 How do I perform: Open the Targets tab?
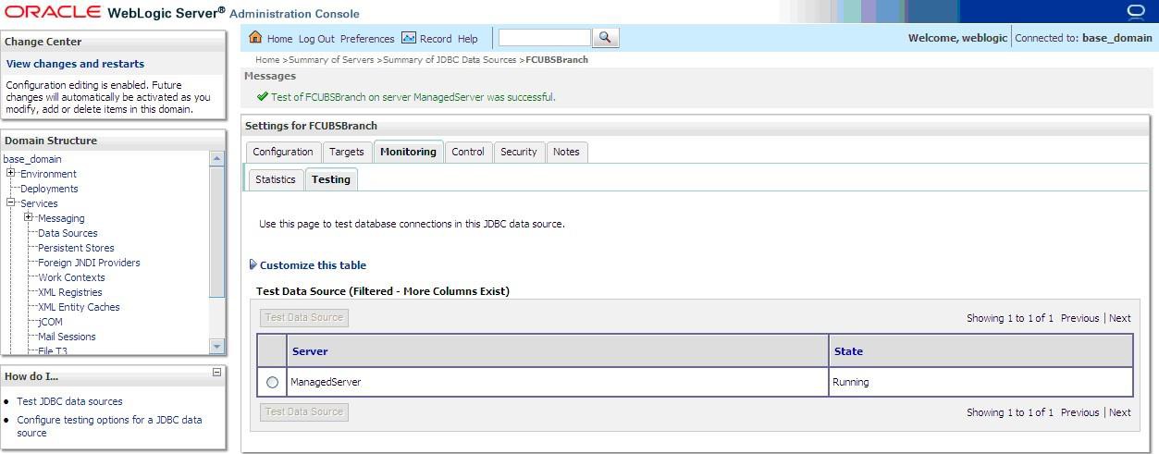[347, 152]
